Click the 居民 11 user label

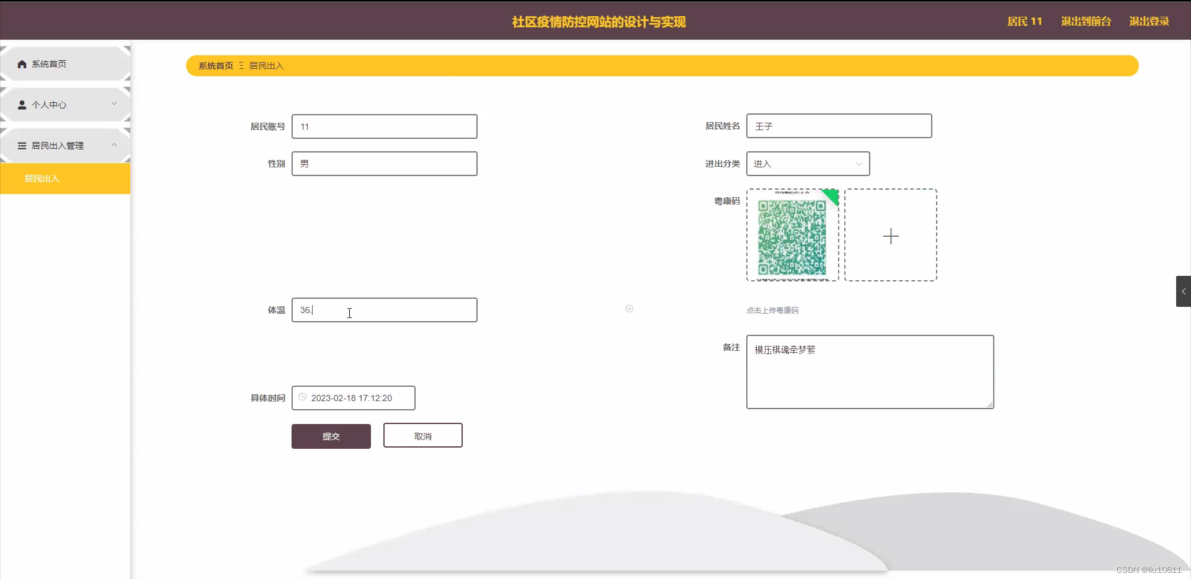click(x=1025, y=21)
